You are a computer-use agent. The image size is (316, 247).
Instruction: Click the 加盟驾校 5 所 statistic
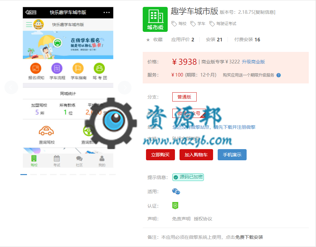pyautogui.click(x=39, y=109)
